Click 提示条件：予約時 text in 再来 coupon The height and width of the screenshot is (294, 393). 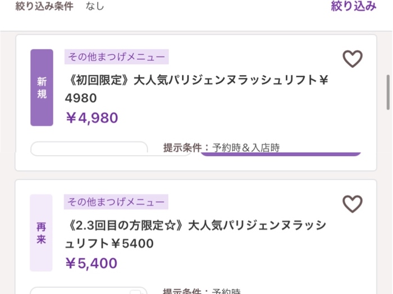click(202, 291)
